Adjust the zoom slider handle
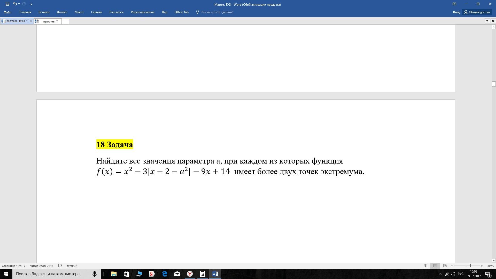This screenshot has height=279, width=496. click(470, 266)
